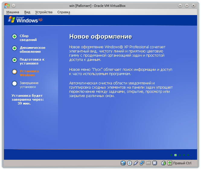
Task: Click the Завершение установки text
Action: tap(29, 85)
